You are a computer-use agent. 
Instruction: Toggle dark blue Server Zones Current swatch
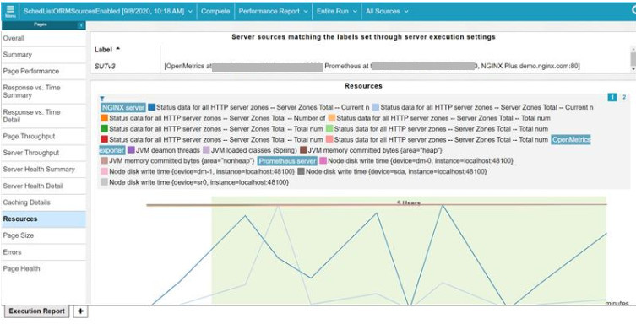tap(152, 107)
